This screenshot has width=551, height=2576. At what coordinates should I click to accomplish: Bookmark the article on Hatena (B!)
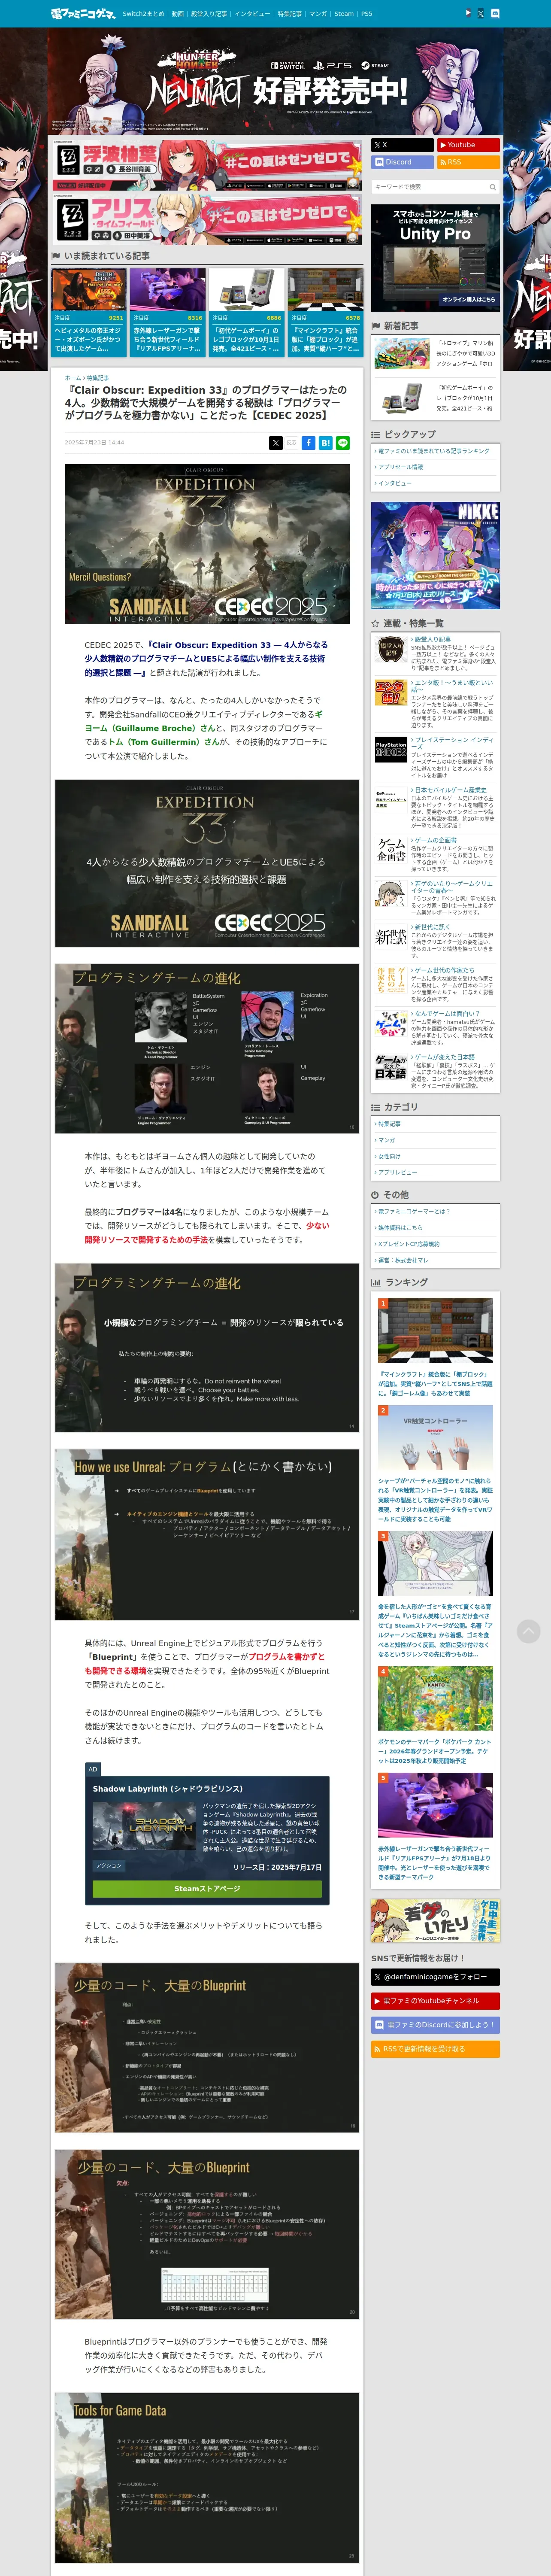click(x=326, y=442)
